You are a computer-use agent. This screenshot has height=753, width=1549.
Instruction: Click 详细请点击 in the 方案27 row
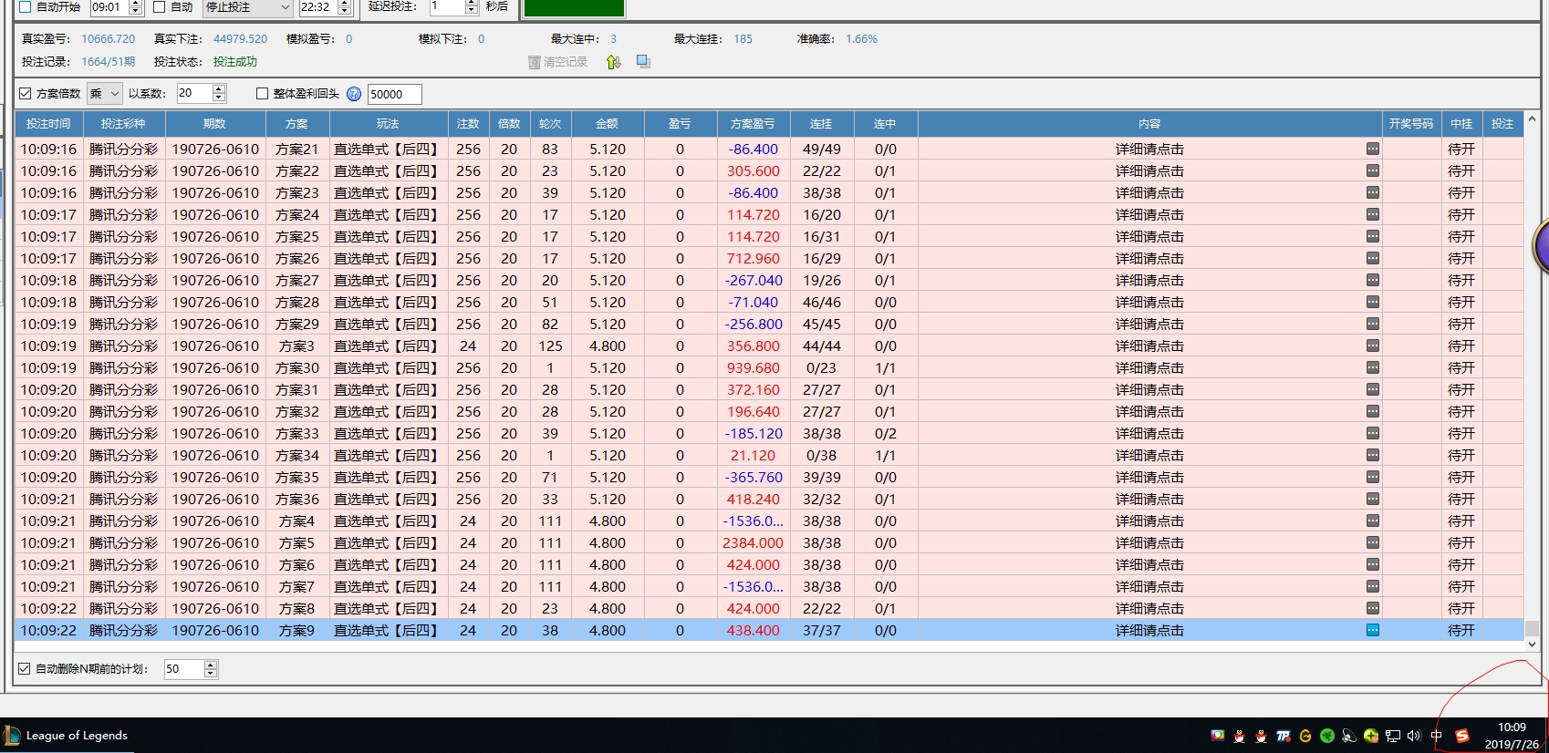[1149, 280]
